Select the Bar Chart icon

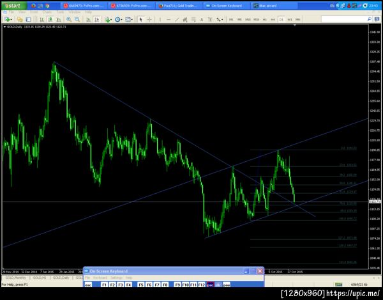pos(42,19)
